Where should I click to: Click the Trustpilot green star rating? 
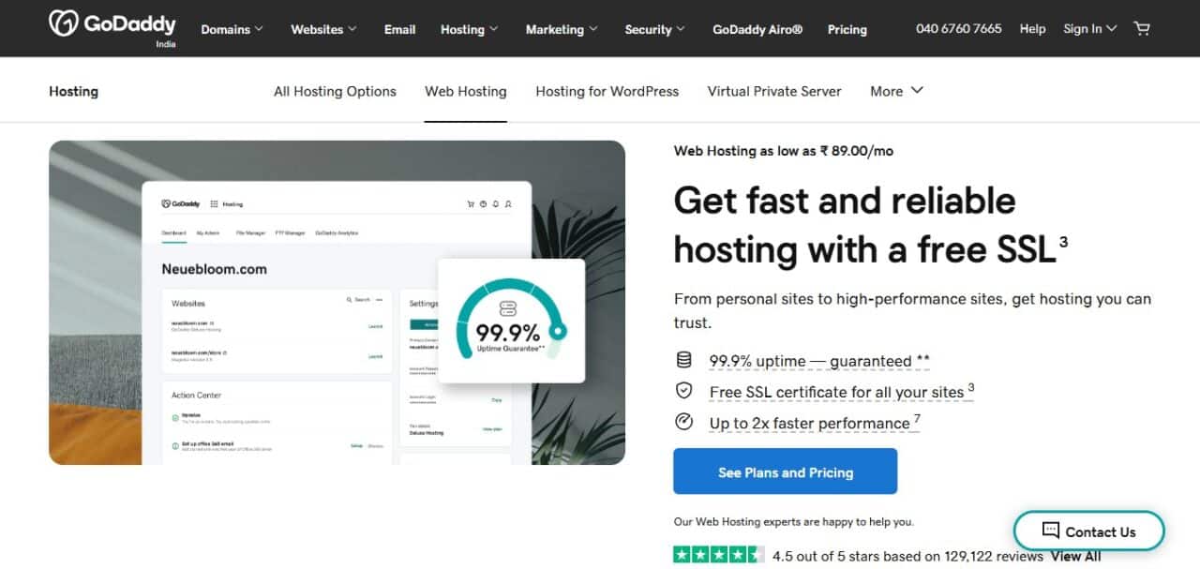pos(718,555)
